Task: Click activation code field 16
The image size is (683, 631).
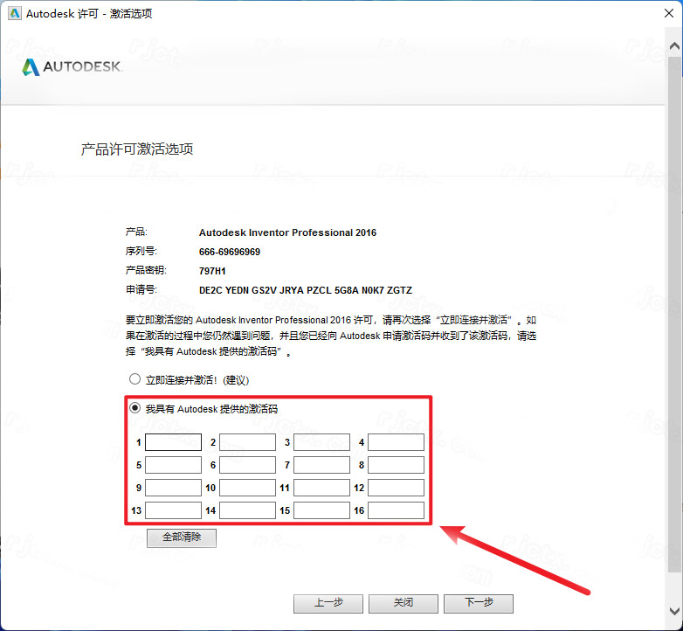Action: [396, 510]
